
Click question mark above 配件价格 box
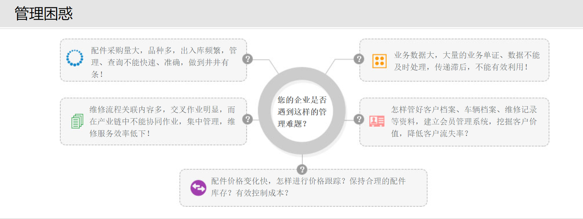302,169
